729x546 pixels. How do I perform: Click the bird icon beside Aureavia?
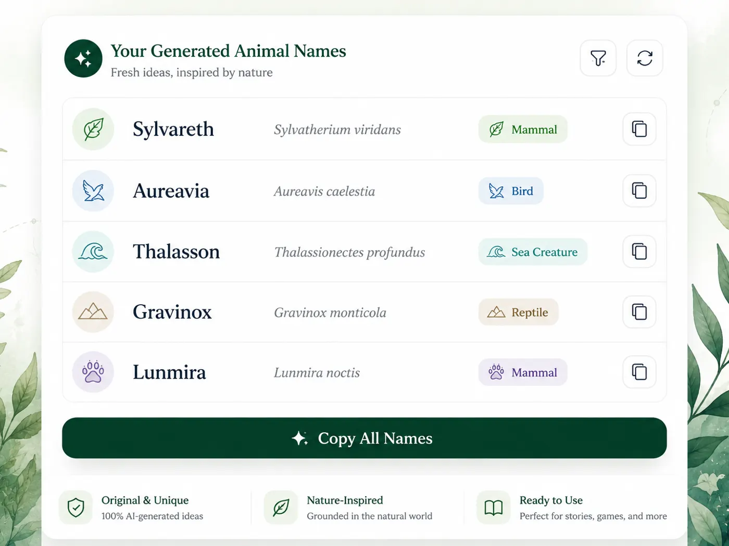click(93, 191)
